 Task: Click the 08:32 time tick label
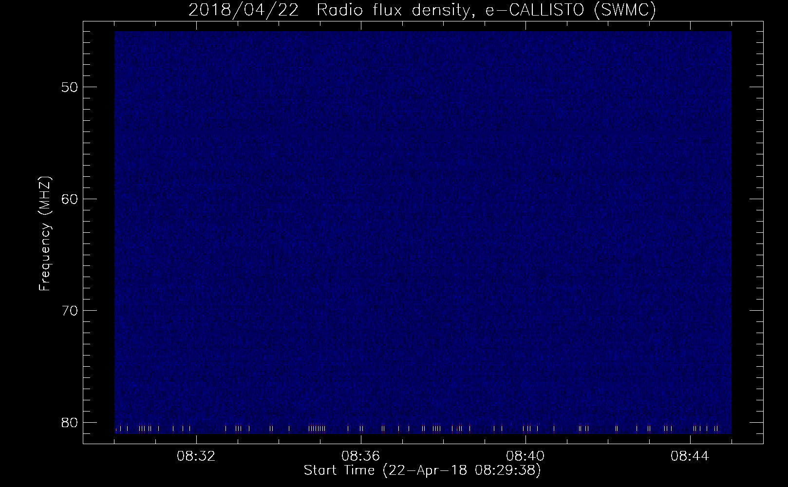[196, 456]
